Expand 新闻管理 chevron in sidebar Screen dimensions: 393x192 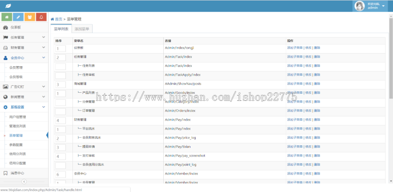click(44, 97)
